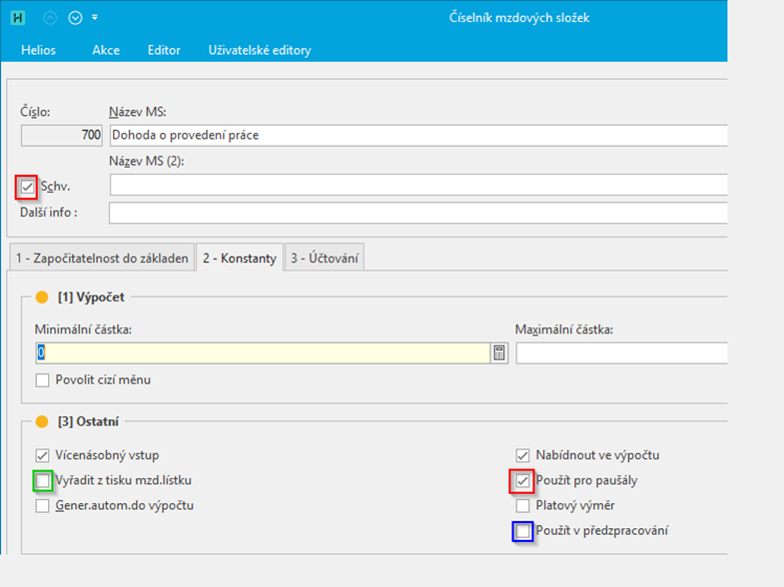Tick the Platový výměr checkbox
The width and height of the screenshot is (784, 587).
click(x=522, y=505)
